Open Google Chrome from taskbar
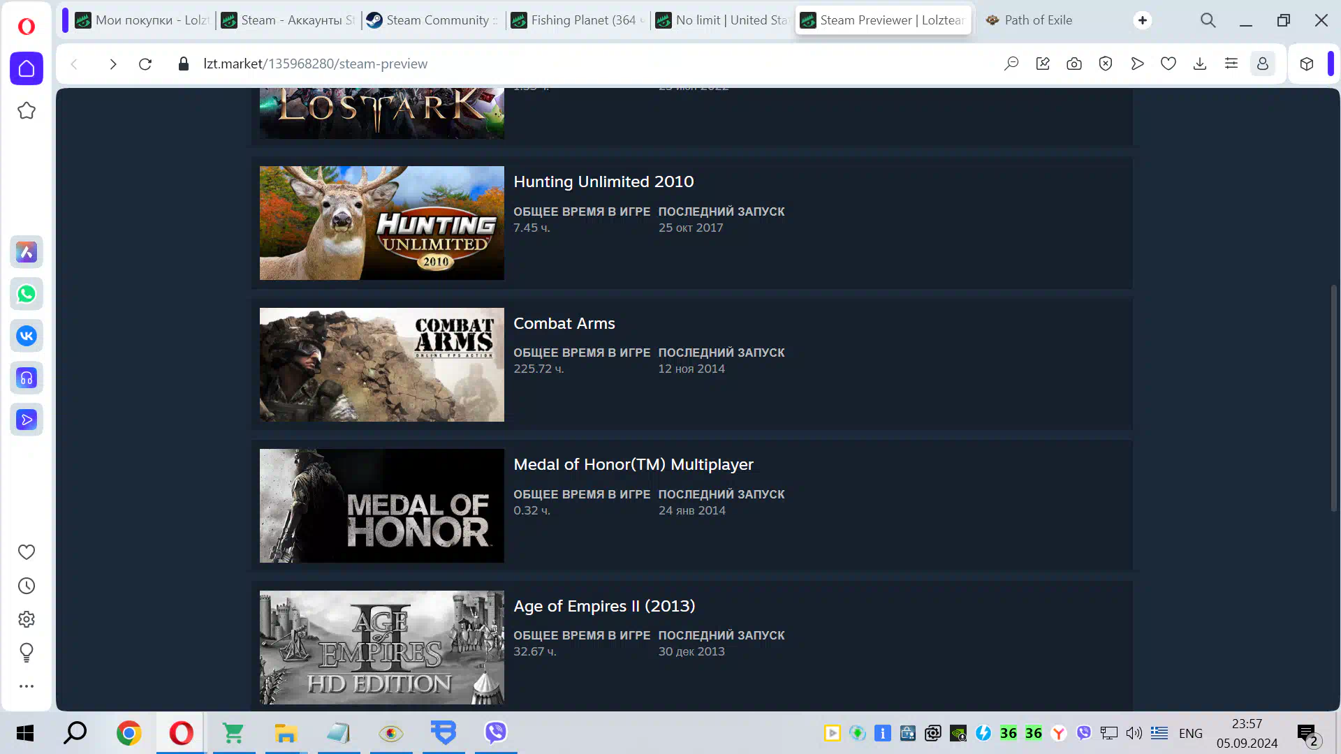The image size is (1341, 754). tap(129, 733)
